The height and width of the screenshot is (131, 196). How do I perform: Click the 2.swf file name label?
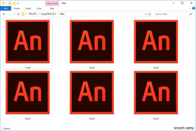click(x=92, y=67)
